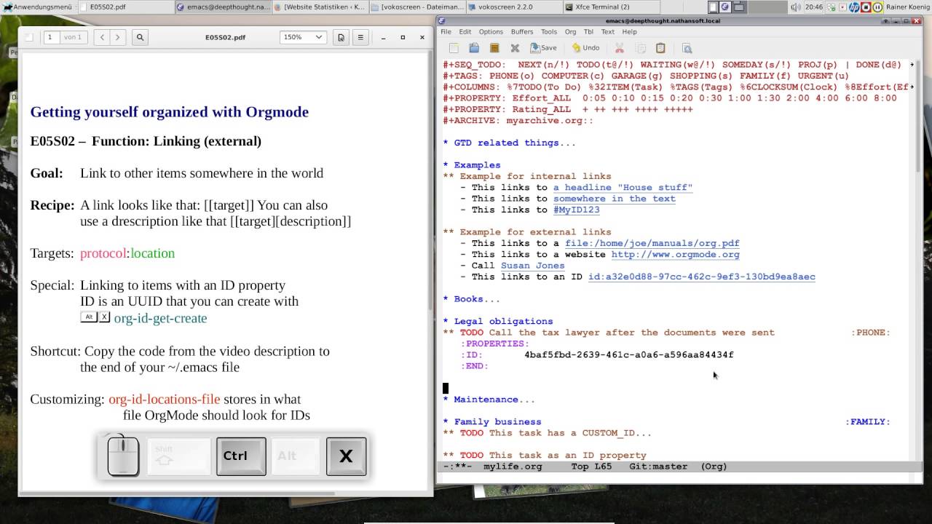Open the Text menu in Emacs
The height and width of the screenshot is (524, 932).
[608, 32]
